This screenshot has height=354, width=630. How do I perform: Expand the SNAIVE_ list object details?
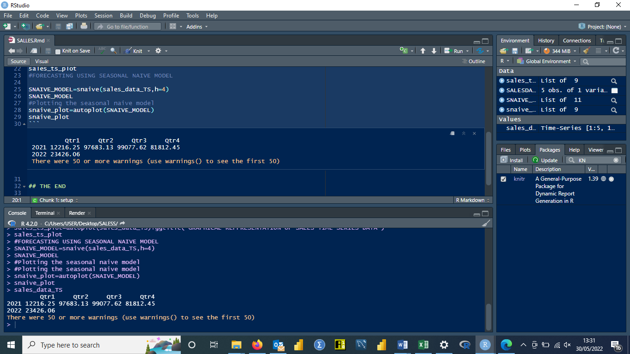pos(502,100)
